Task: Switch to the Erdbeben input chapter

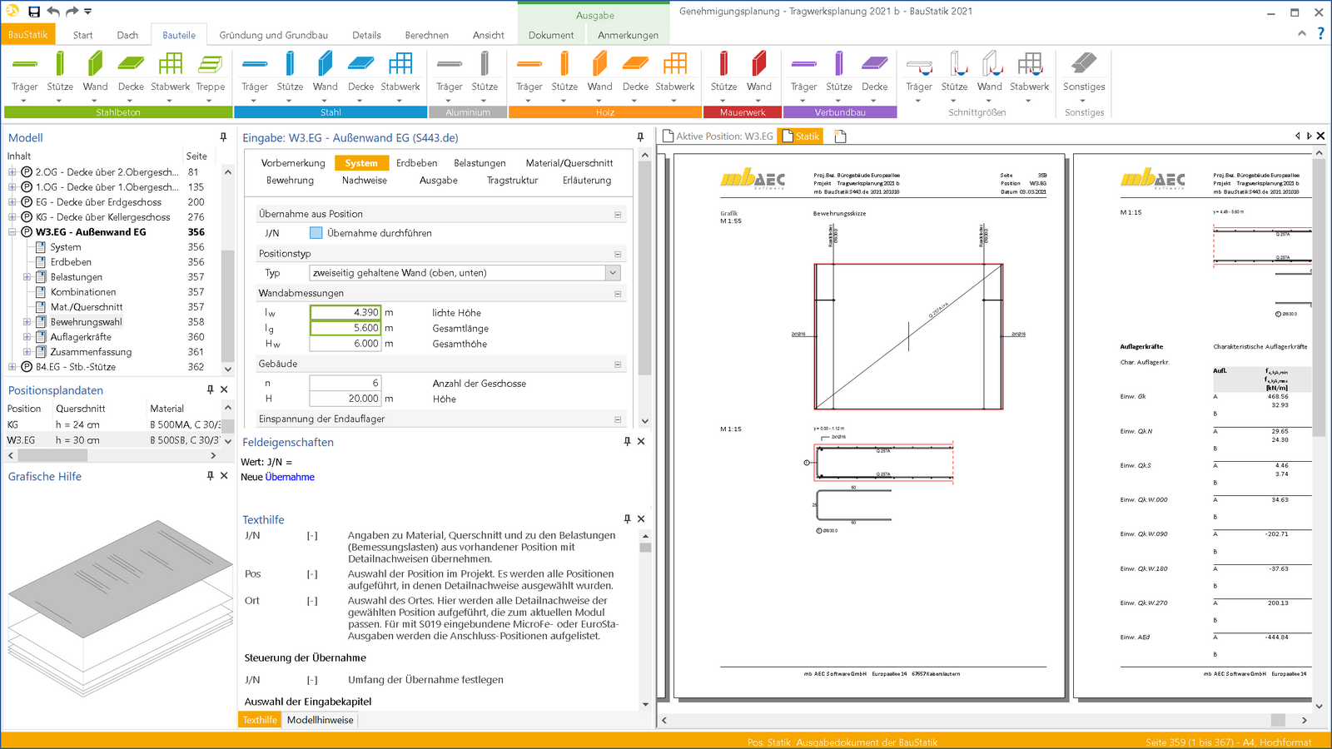Action: coord(416,163)
